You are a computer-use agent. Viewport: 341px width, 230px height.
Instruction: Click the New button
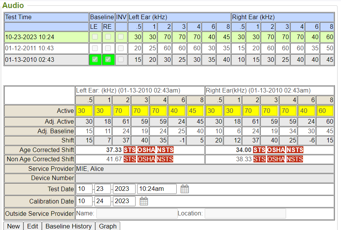pyautogui.click(x=13, y=226)
